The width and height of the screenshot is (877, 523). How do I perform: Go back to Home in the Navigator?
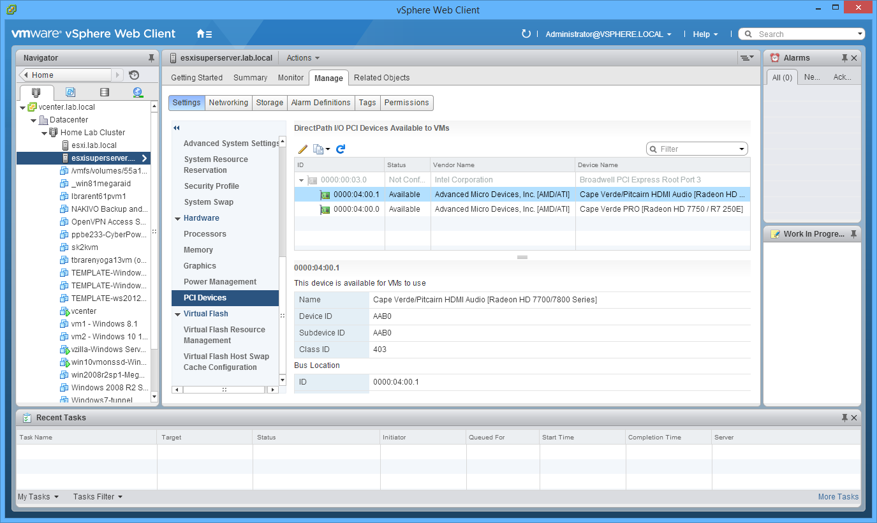pos(66,75)
